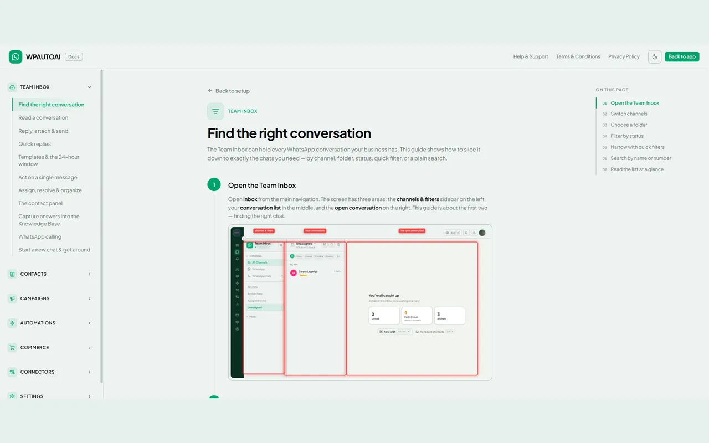Jump to Switch channels section
The height and width of the screenshot is (443, 709).
pyautogui.click(x=629, y=114)
